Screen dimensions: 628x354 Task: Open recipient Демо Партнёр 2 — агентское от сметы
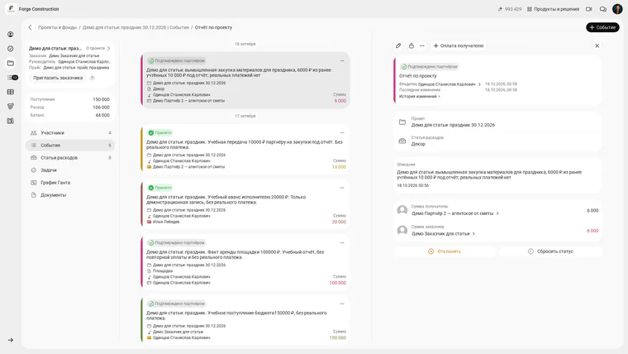455,213
